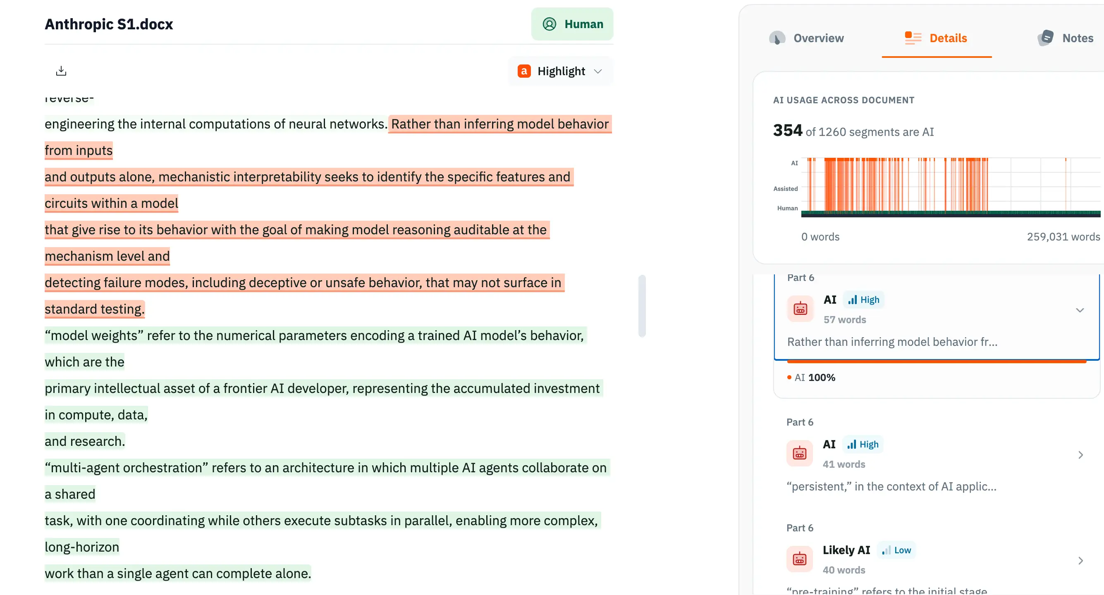
Task: Click the sentence starting “model weights” refer
Action: click(x=316, y=336)
